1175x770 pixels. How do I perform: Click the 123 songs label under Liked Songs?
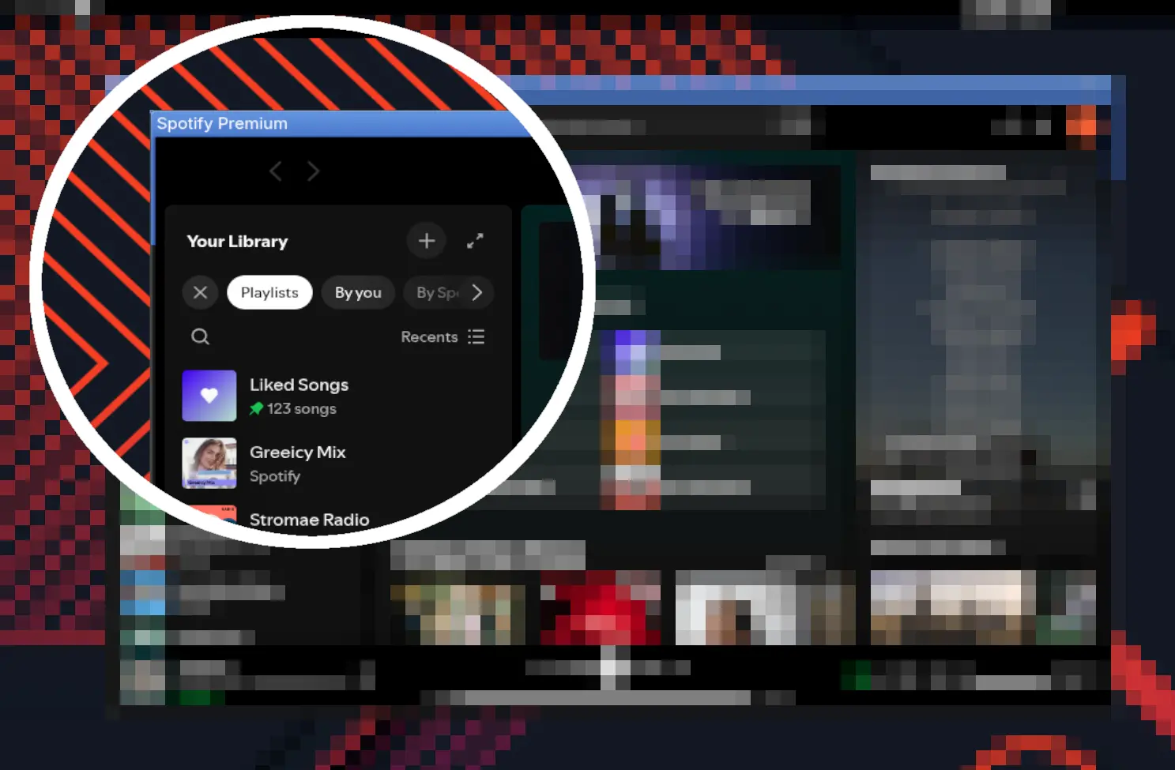click(x=302, y=408)
